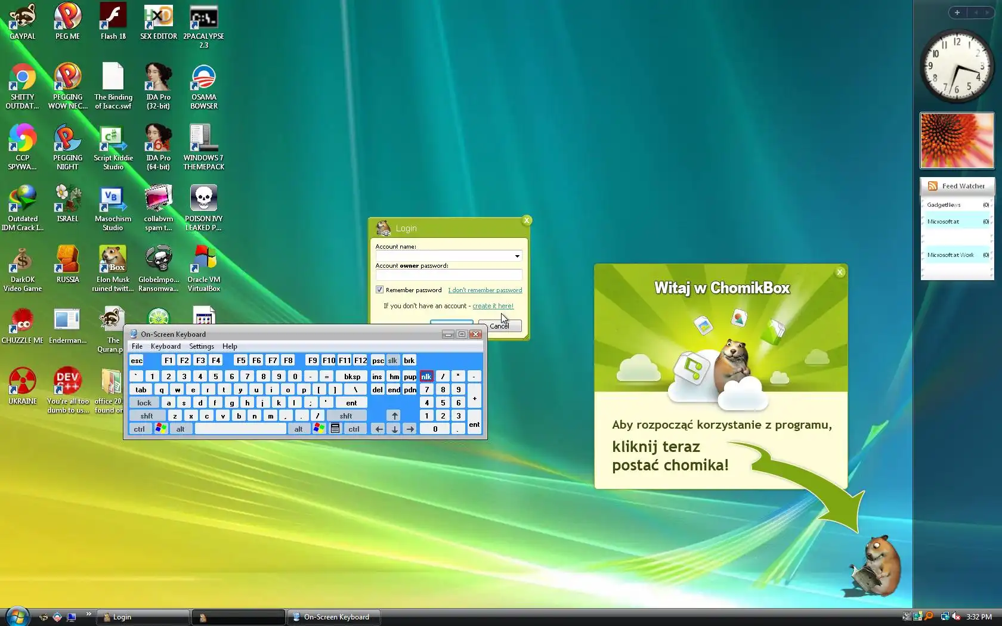This screenshot has width=1002, height=626.
Task: Select the Masochism Studio VB icon
Action: (113, 208)
